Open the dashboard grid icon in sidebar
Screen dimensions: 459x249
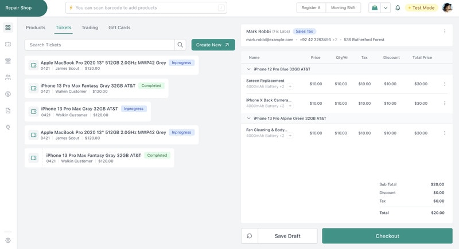8,27
